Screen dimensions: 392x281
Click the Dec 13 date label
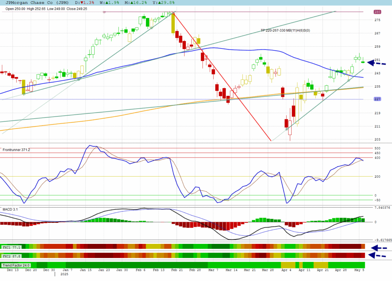click(x=13, y=270)
